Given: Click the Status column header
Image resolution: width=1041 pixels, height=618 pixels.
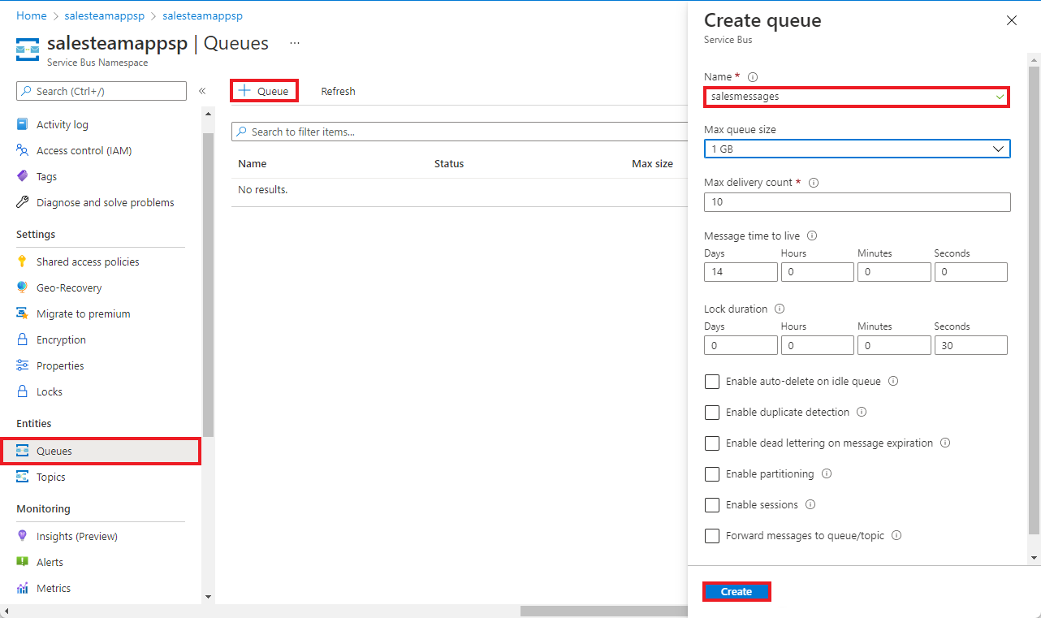Looking at the screenshot, I should pos(449,163).
